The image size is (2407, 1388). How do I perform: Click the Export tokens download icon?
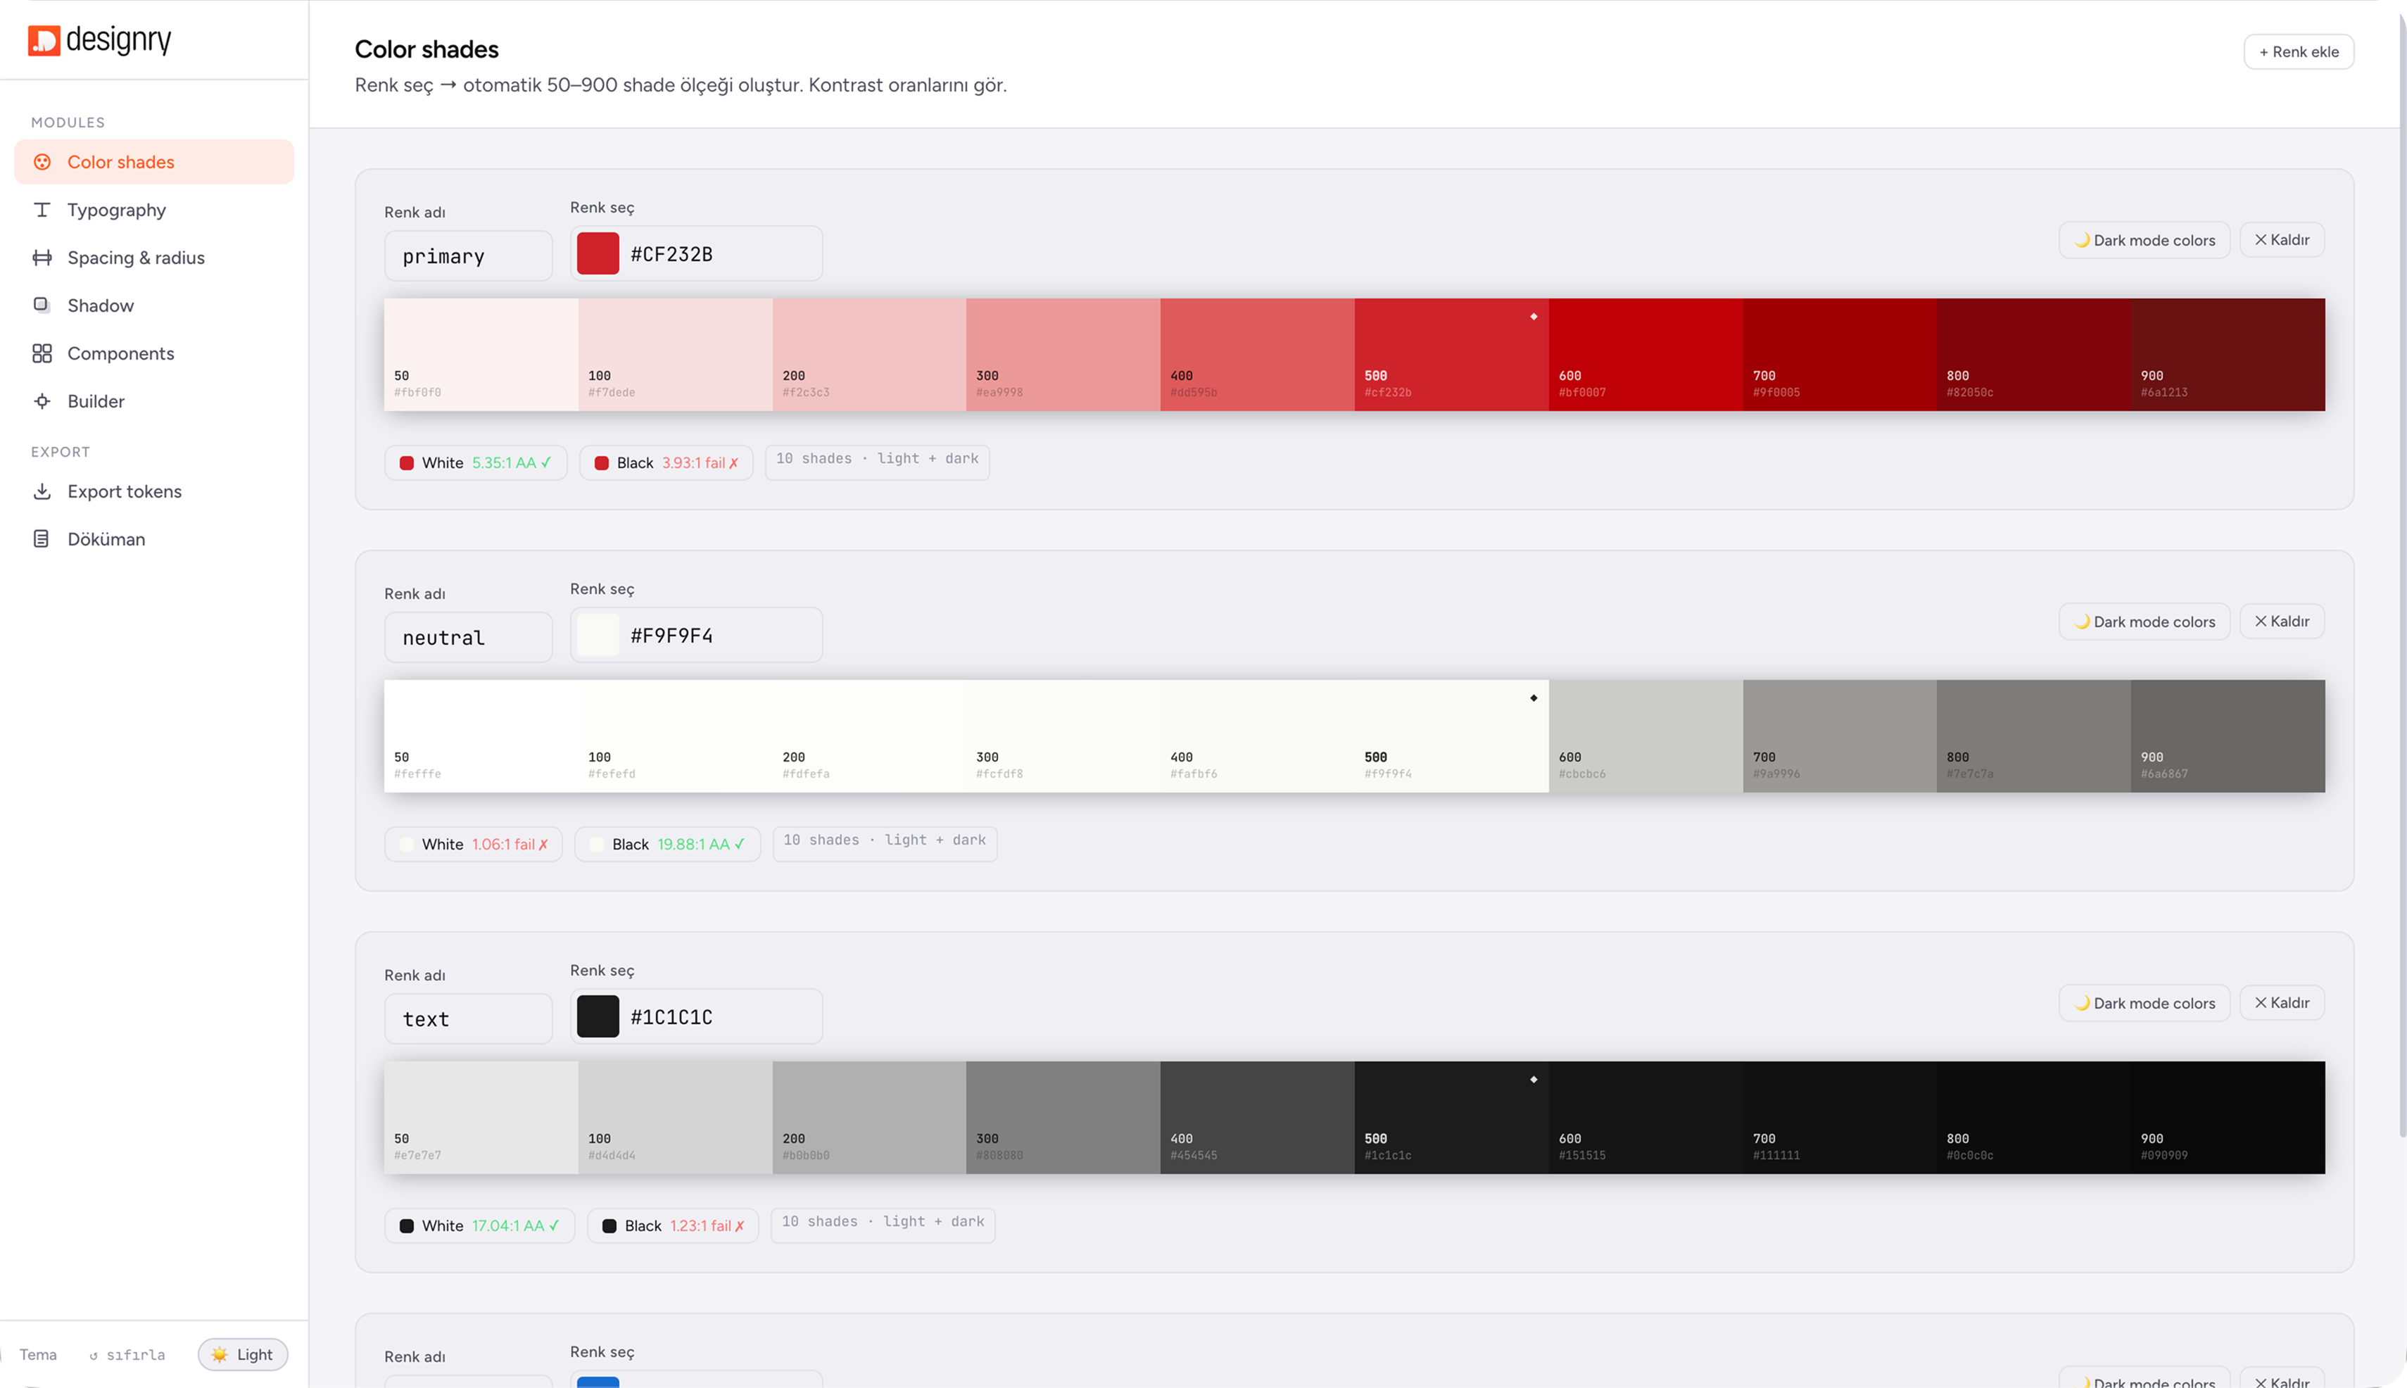(x=42, y=491)
